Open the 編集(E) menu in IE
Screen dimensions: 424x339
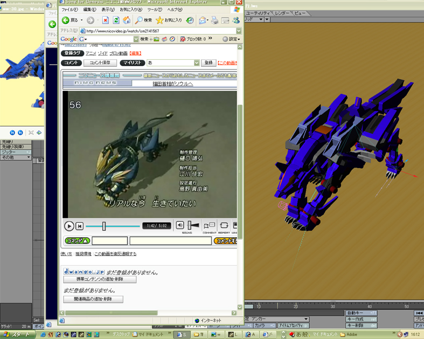point(90,10)
